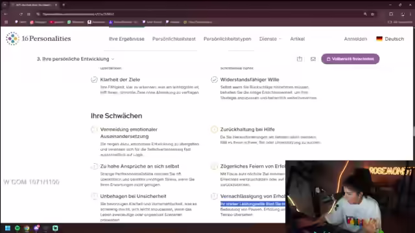415x233 pixels.
Task: Click the browser reload icon
Action: [x=21, y=14]
